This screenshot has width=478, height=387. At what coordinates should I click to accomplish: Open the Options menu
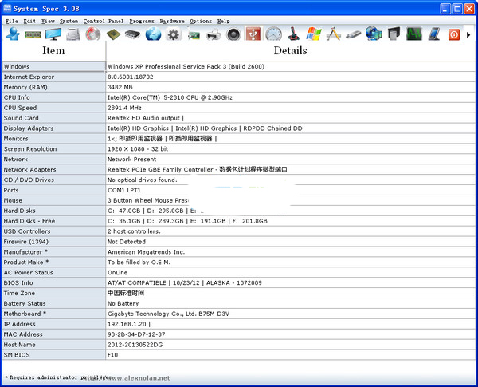click(201, 21)
